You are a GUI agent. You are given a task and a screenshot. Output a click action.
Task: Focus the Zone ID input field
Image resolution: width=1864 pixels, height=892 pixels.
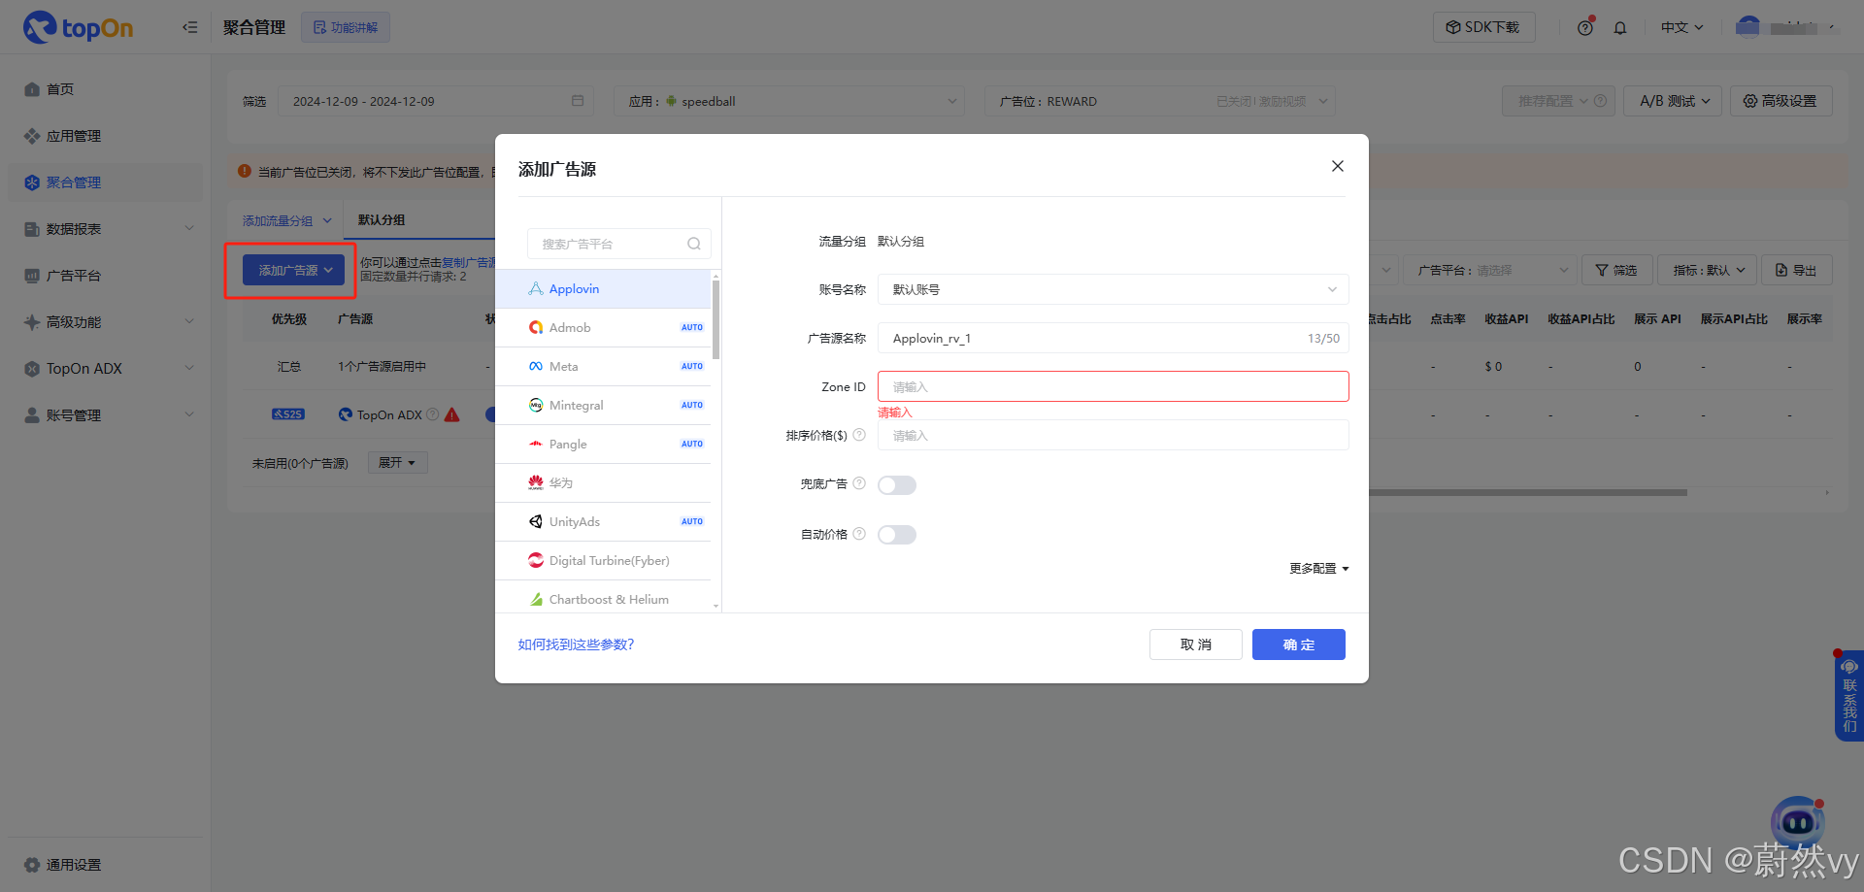[x=1114, y=386]
